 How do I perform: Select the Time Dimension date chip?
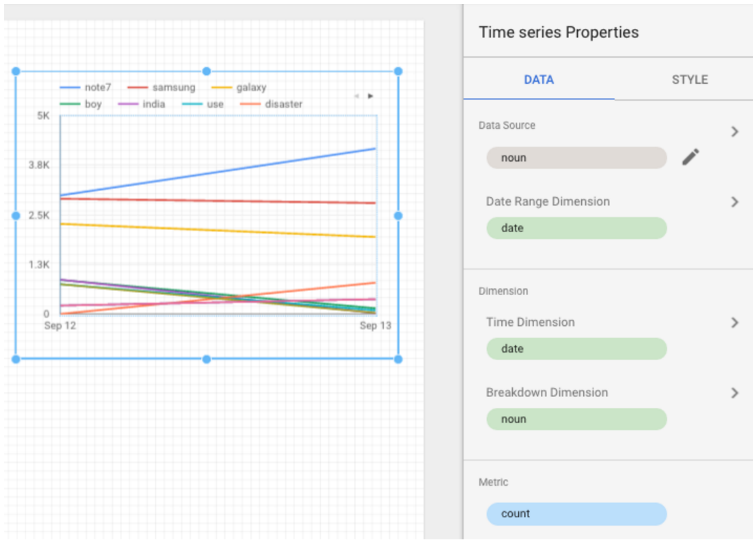click(576, 349)
